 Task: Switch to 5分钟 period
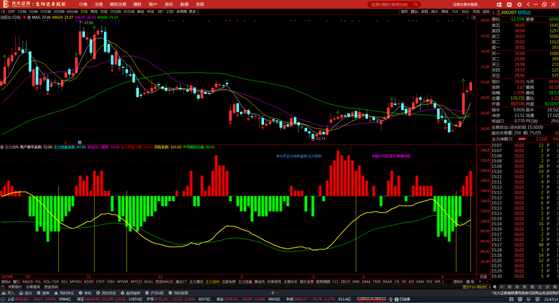tap(33, 12)
